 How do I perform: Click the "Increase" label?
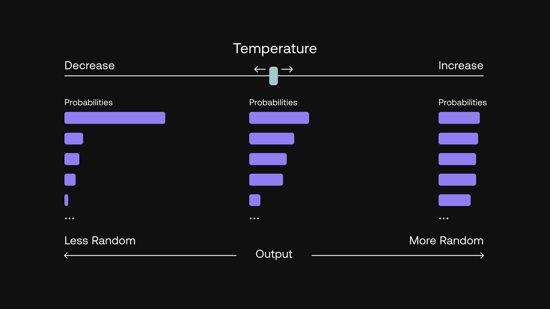click(x=461, y=66)
